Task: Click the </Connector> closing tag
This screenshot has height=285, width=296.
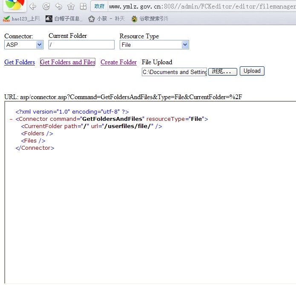Action: pyautogui.click(x=35, y=148)
